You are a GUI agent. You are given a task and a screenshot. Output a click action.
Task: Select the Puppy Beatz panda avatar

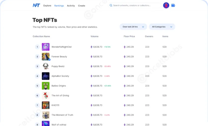pyautogui.click(x=46, y=66)
